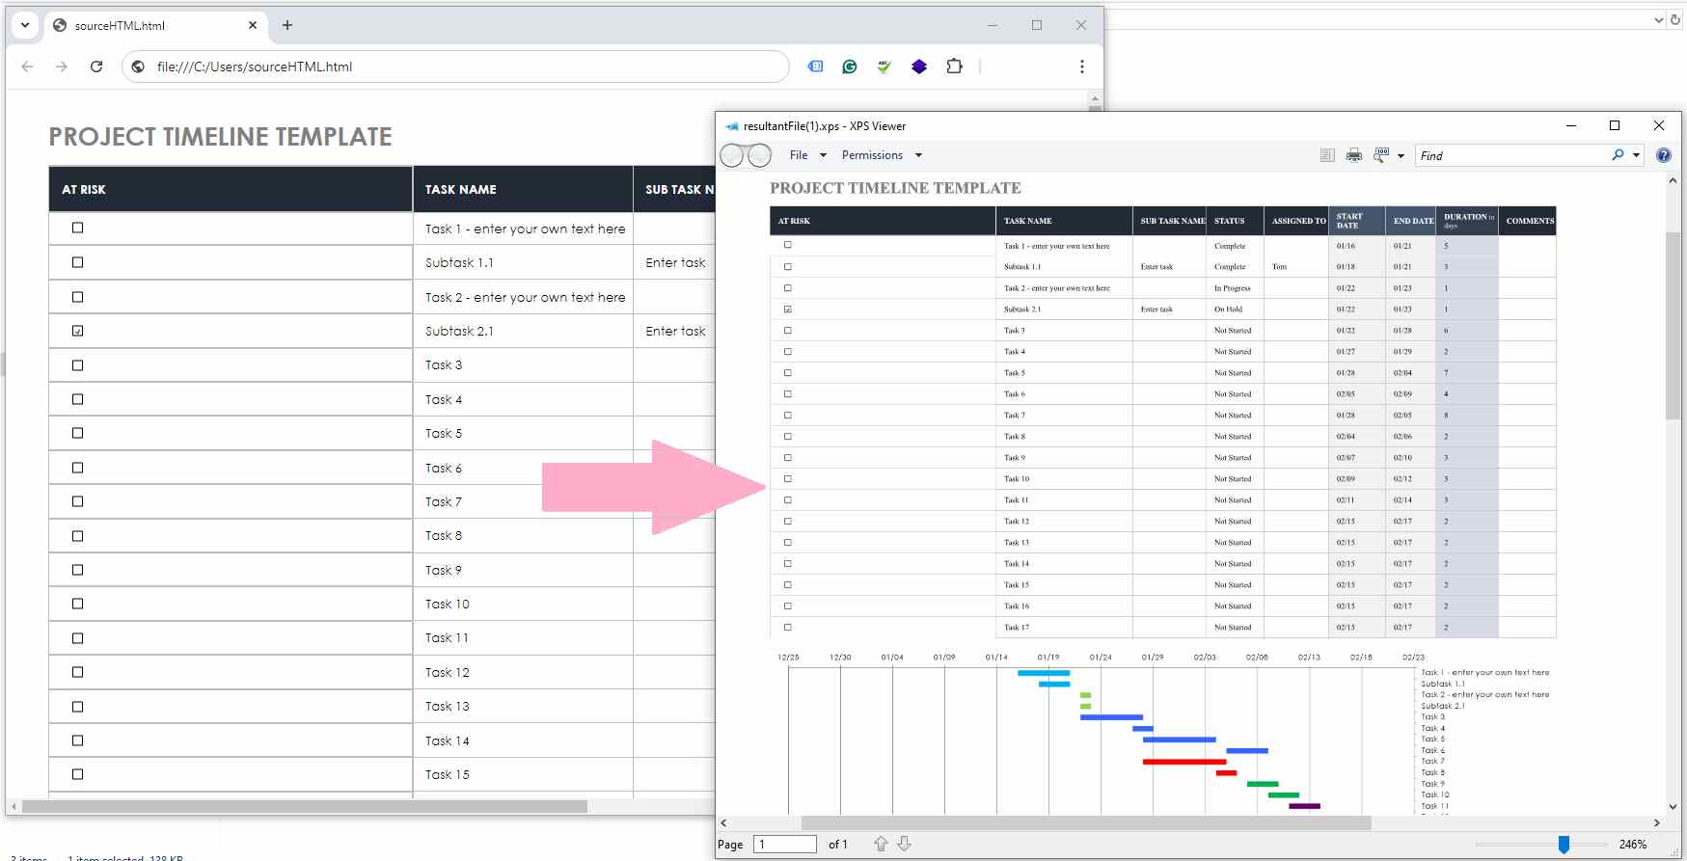Click XPS Viewer forward navigation circle

tap(760, 154)
